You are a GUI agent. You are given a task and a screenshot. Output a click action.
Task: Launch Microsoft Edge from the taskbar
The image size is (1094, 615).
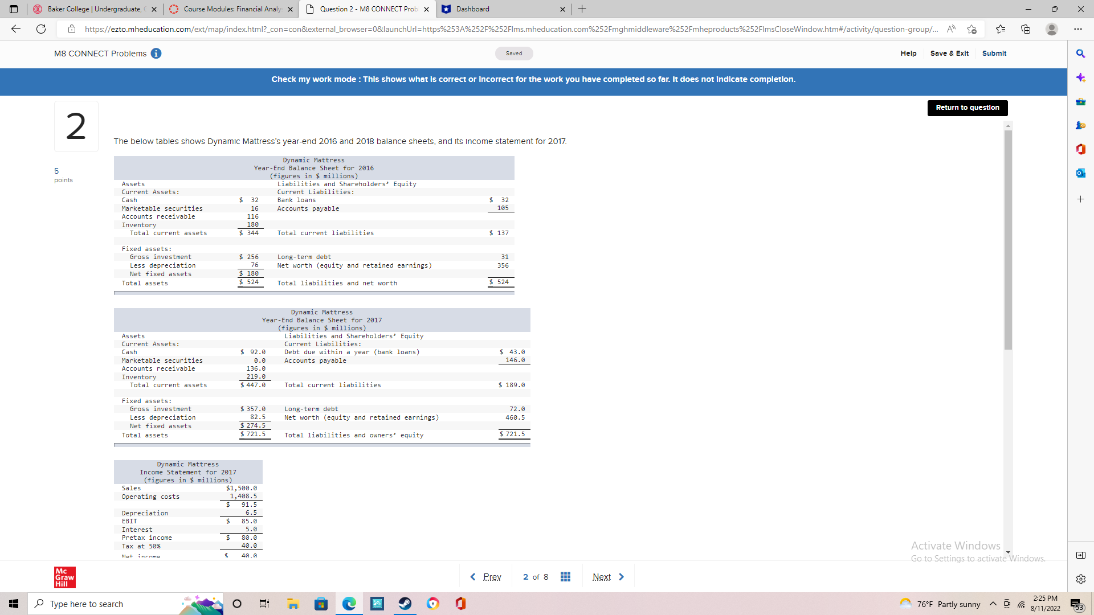349,604
